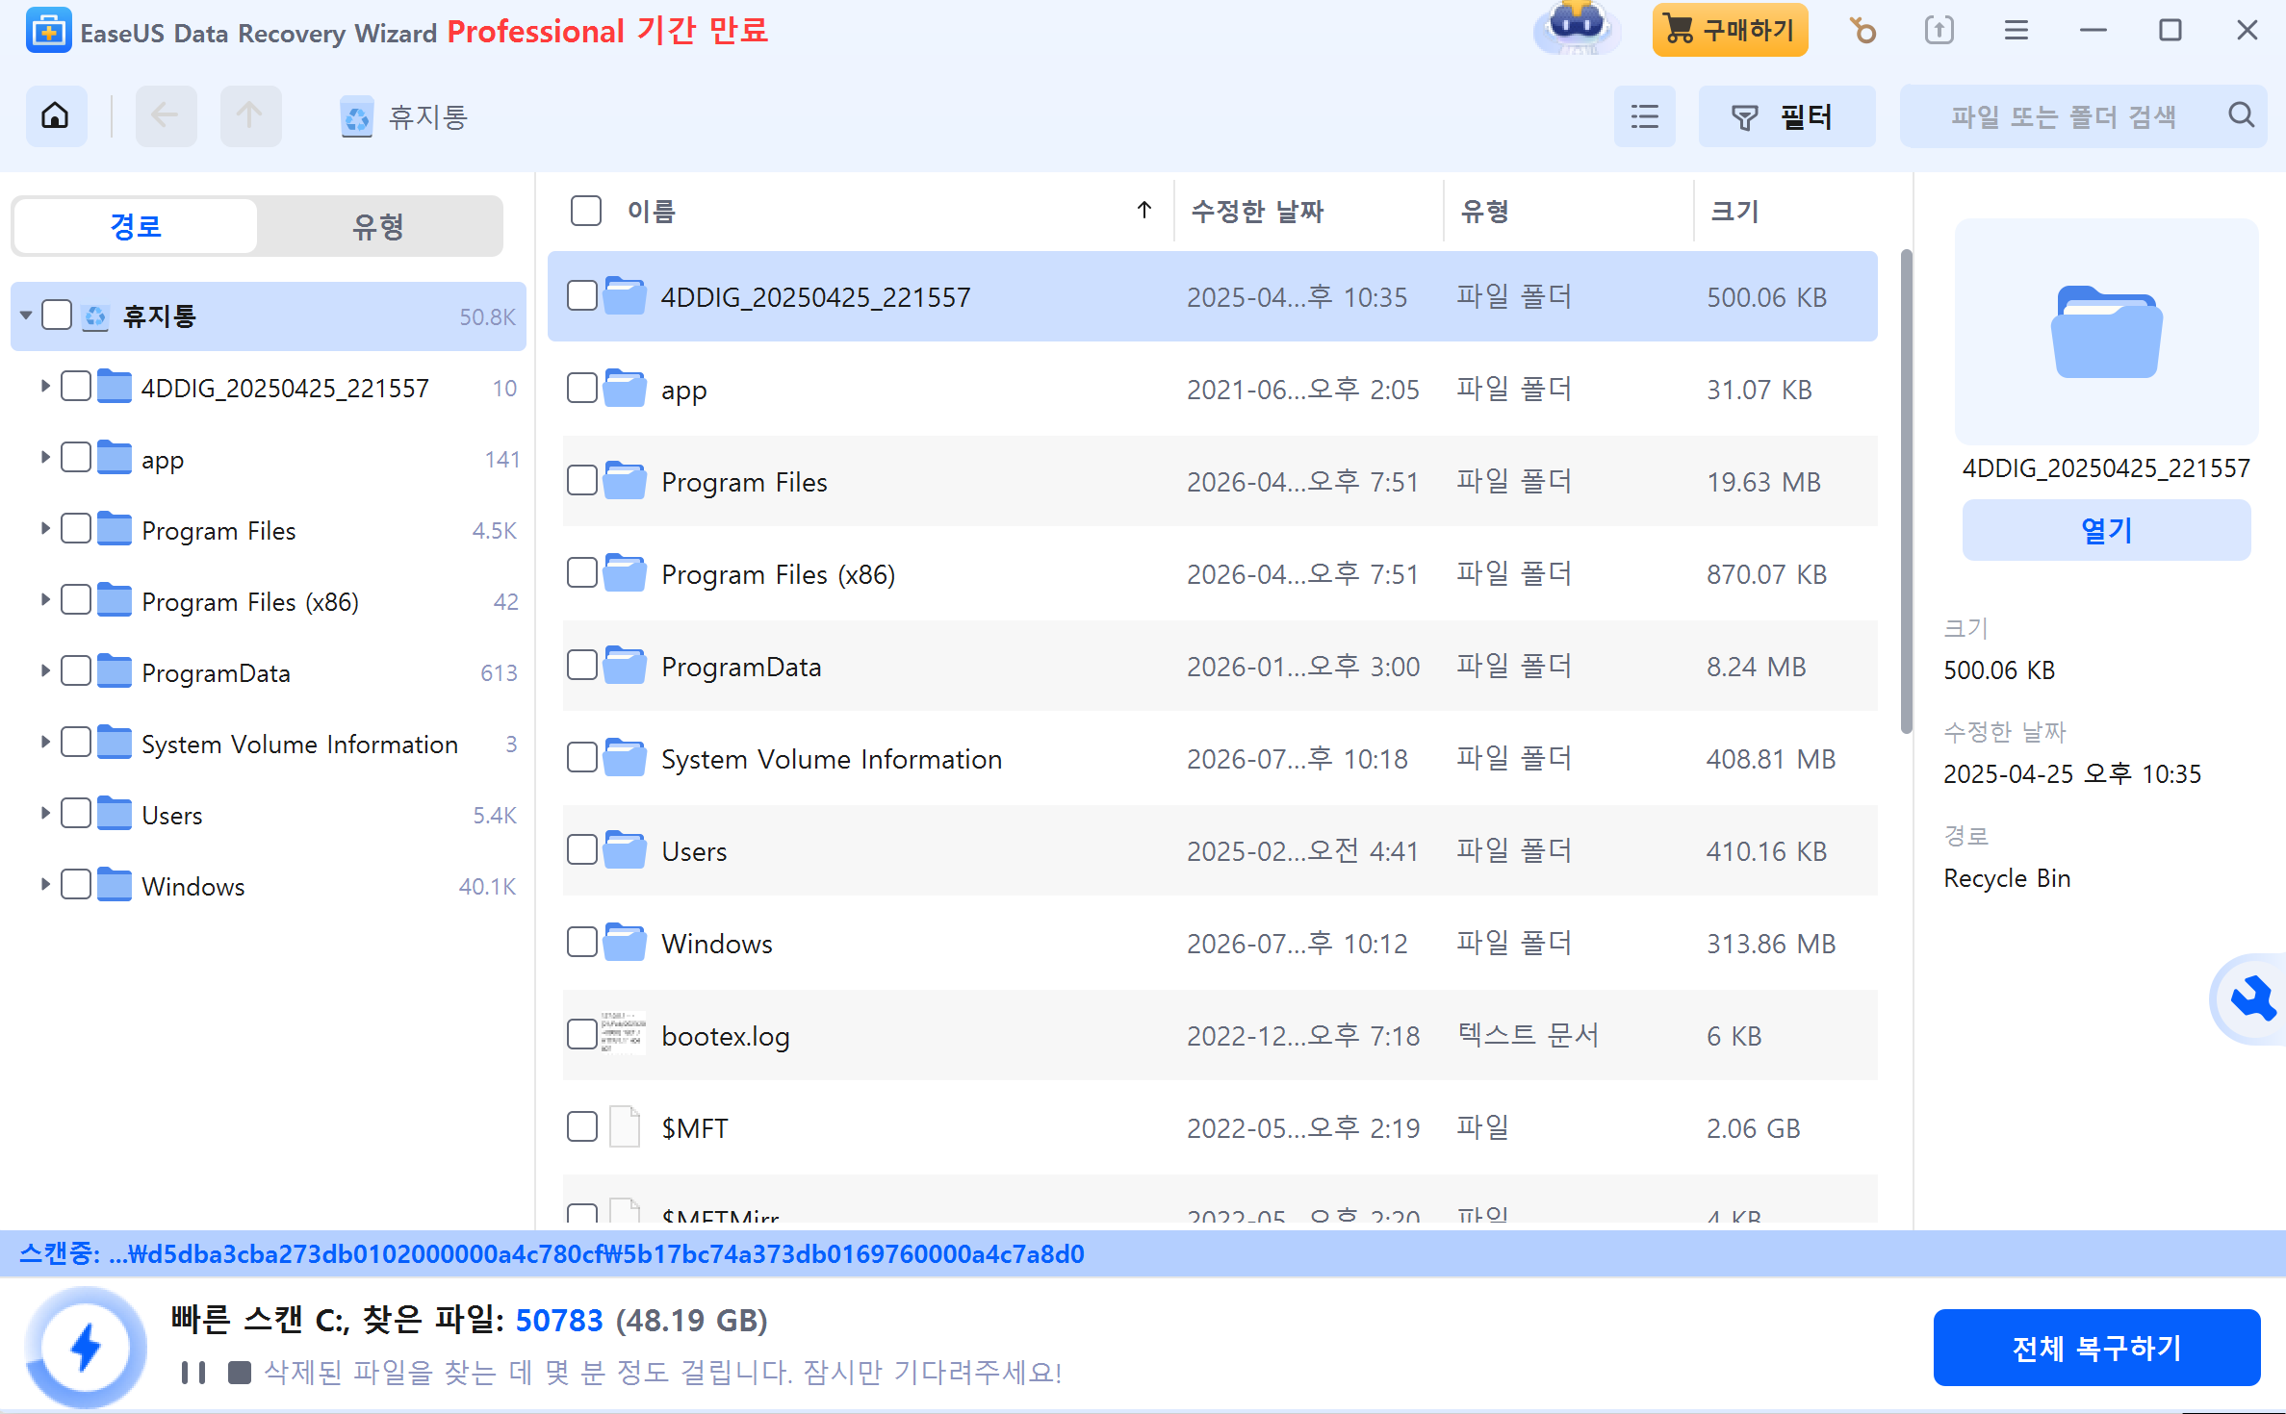This screenshot has width=2286, height=1414.
Task: Click the bootex.log file thumbnail icon
Action: pyautogui.click(x=624, y=1034)
